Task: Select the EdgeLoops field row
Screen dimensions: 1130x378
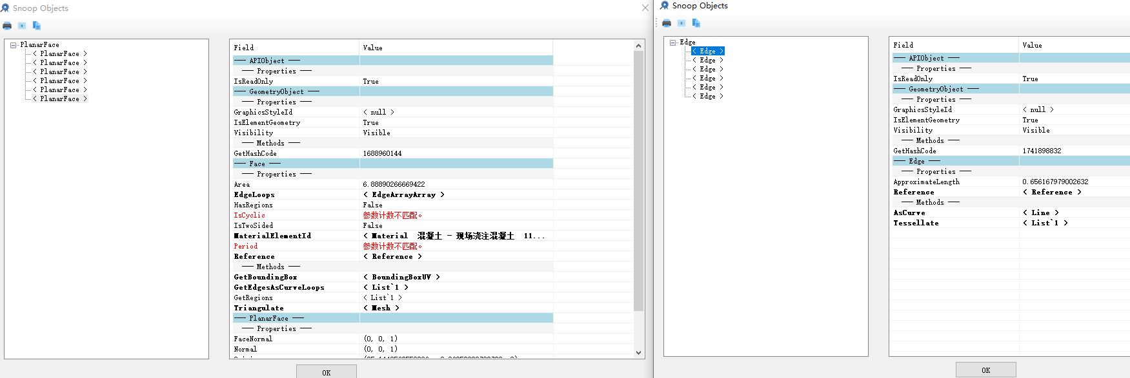Action: (392, 194)
